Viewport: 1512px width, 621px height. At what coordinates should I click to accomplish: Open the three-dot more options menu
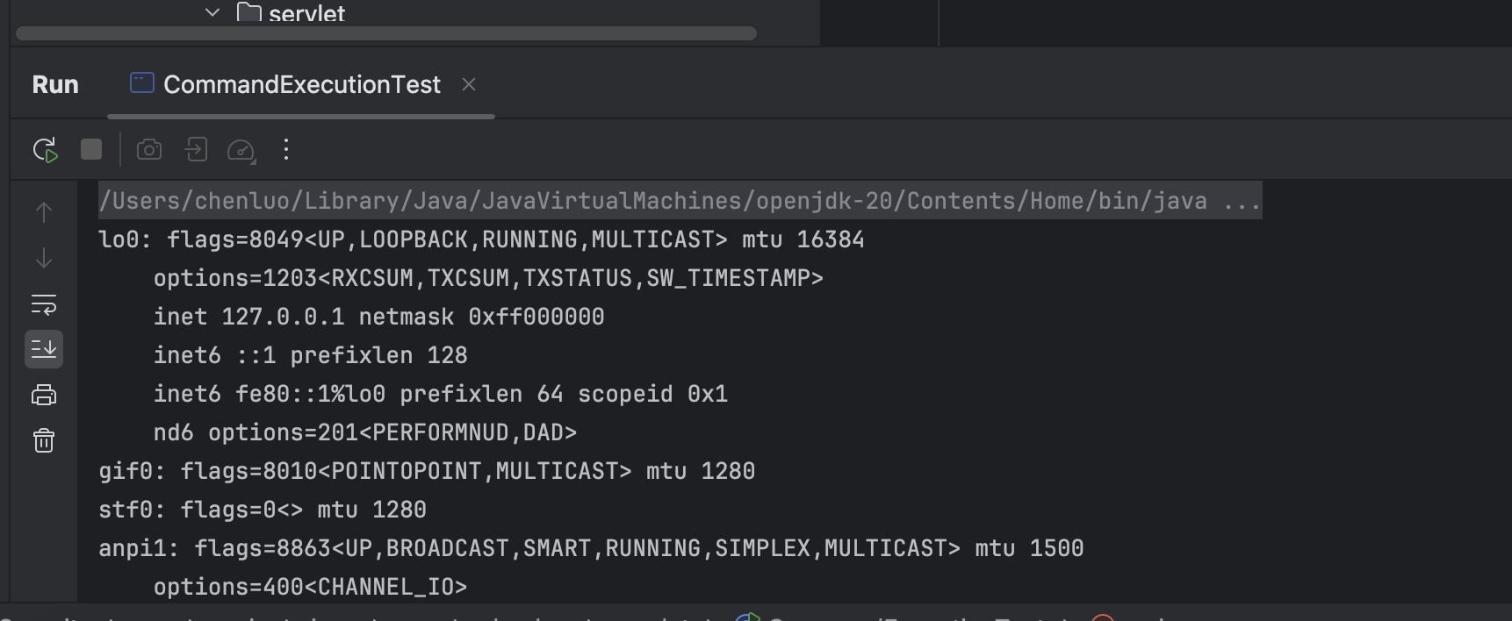[286, 149]
